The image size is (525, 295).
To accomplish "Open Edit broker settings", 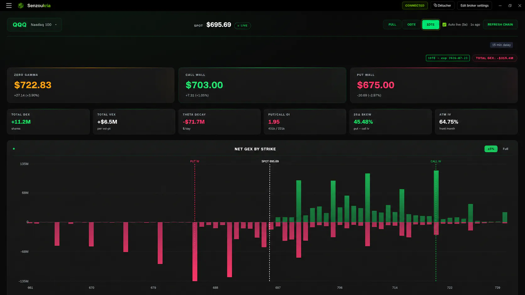I will [x=474, y=6].
